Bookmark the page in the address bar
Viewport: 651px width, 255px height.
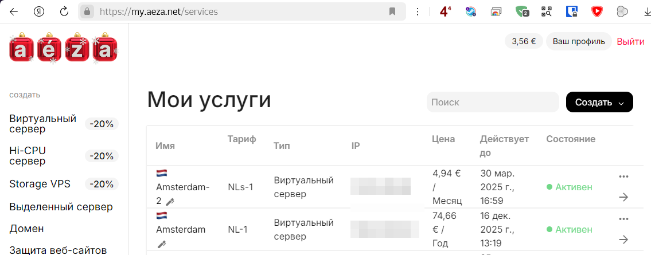click(x=392, y=11)
